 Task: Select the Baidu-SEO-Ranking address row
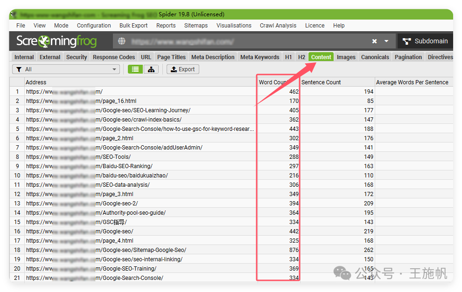point(140,166)
